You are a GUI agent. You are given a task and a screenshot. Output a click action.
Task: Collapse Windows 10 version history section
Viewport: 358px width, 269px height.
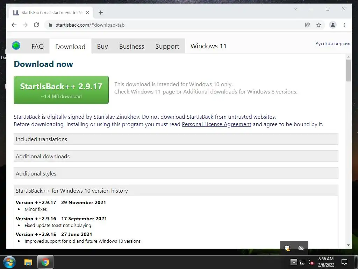coord(176,191)
